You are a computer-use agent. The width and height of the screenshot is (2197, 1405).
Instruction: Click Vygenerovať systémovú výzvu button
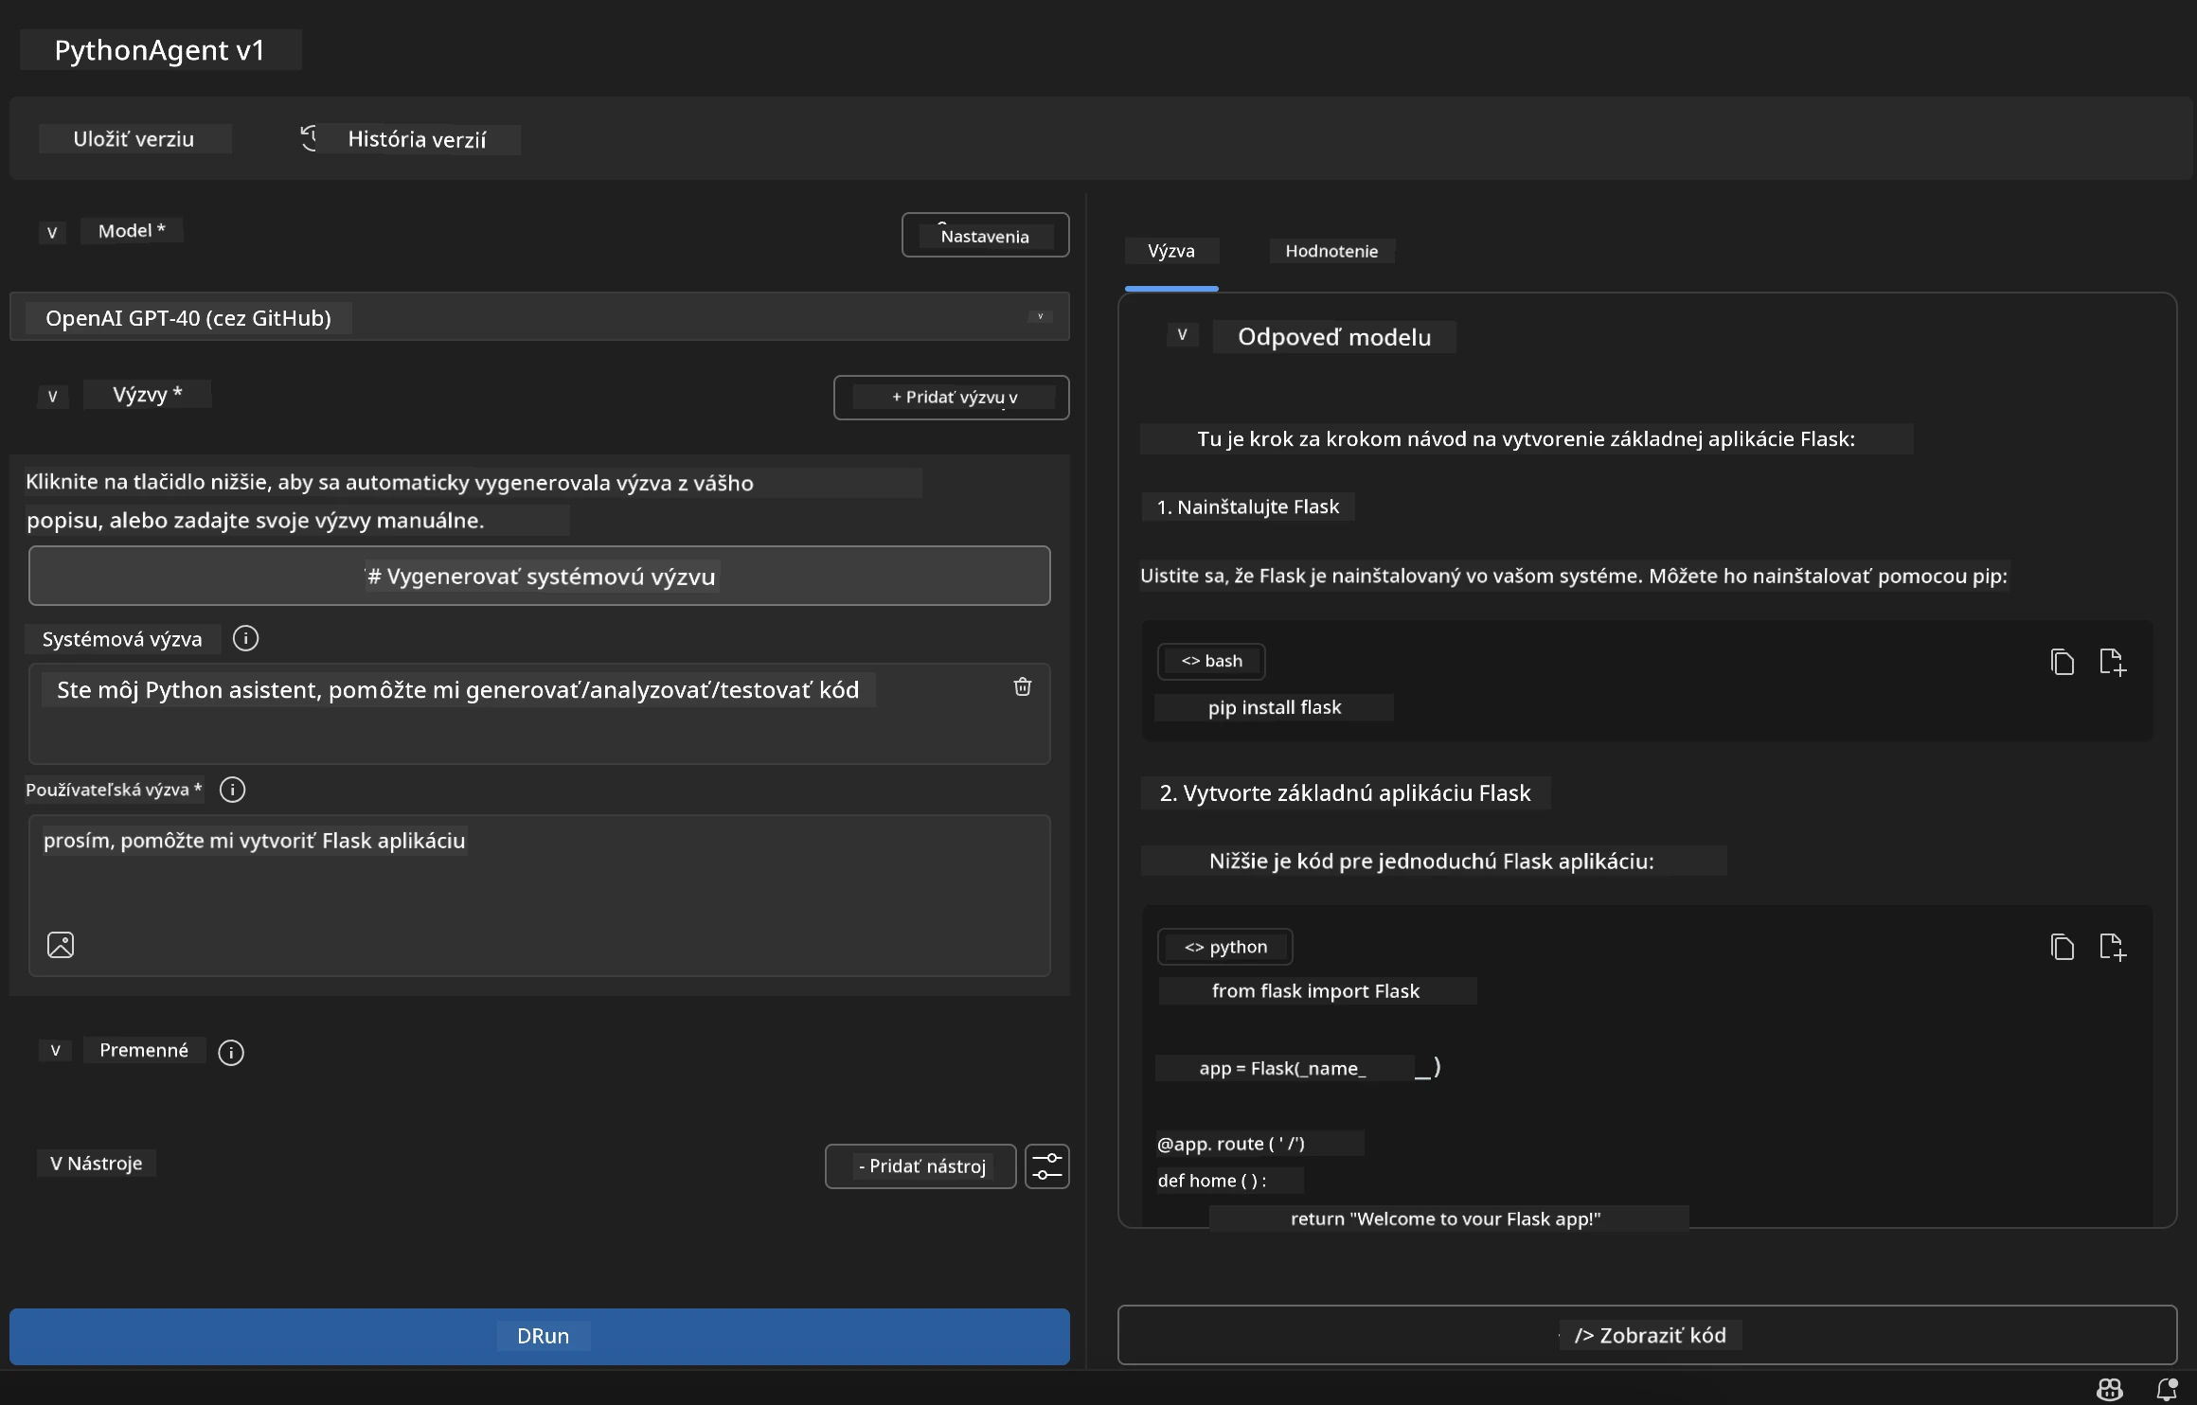point(539,576)
